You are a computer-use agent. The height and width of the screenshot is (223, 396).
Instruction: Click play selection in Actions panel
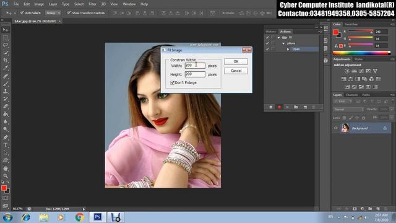[287, 107]
